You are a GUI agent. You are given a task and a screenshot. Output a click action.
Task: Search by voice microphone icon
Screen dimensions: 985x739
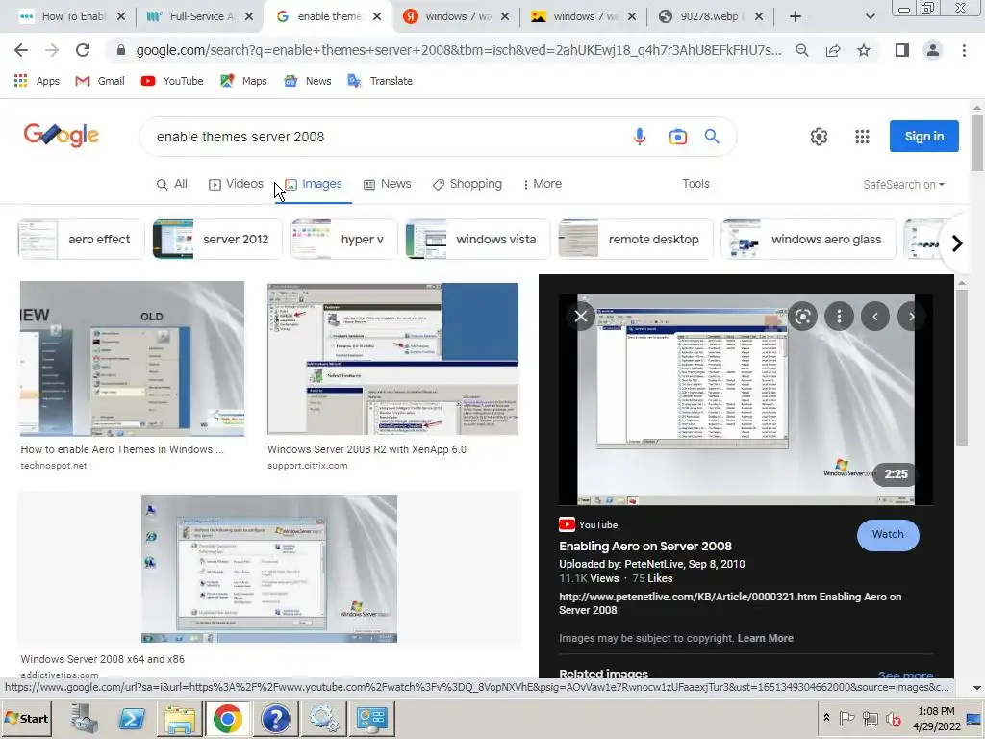pyautogui.click(x=640, y=137)
